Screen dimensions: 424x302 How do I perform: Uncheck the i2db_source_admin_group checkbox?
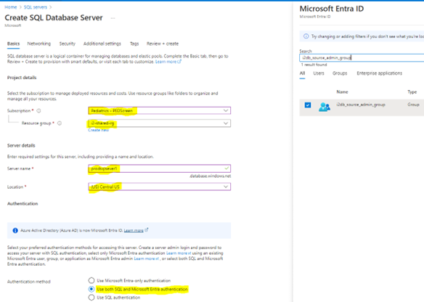[308, 105]
